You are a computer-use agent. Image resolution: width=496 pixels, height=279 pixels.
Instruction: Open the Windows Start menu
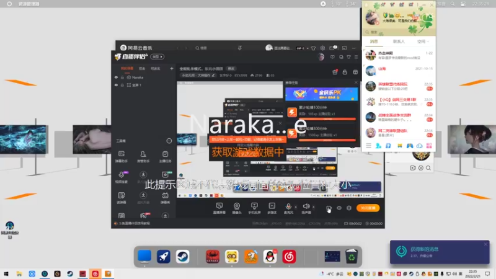coord(6,274)
